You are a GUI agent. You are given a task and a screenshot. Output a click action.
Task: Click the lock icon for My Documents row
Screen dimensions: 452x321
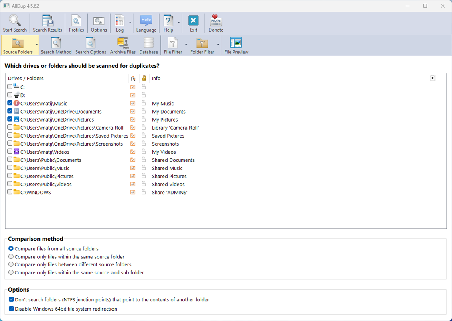click(144, 111)
